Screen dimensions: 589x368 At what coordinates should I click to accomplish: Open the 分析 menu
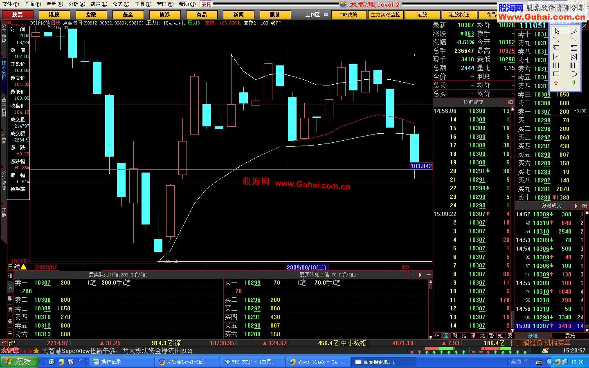click(x=76, y=4)
